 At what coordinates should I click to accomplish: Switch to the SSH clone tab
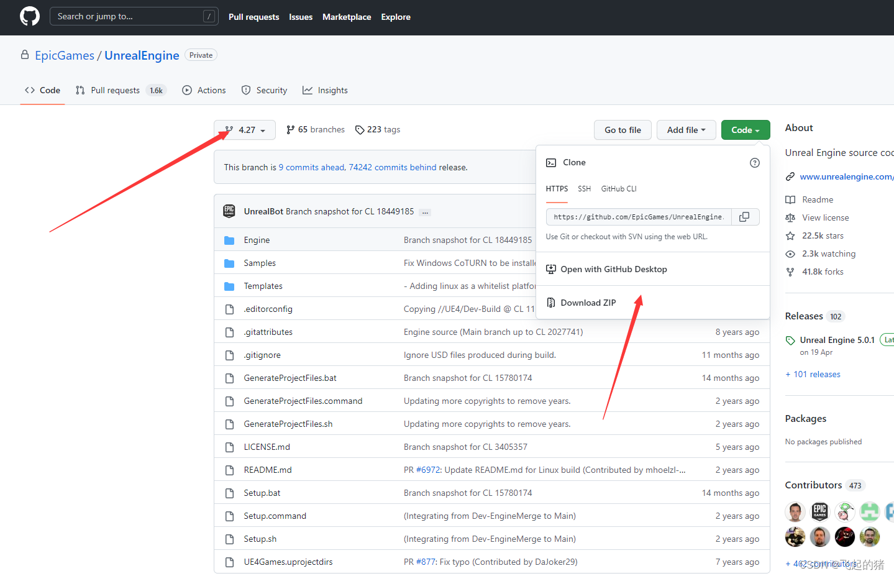[584, 189]
